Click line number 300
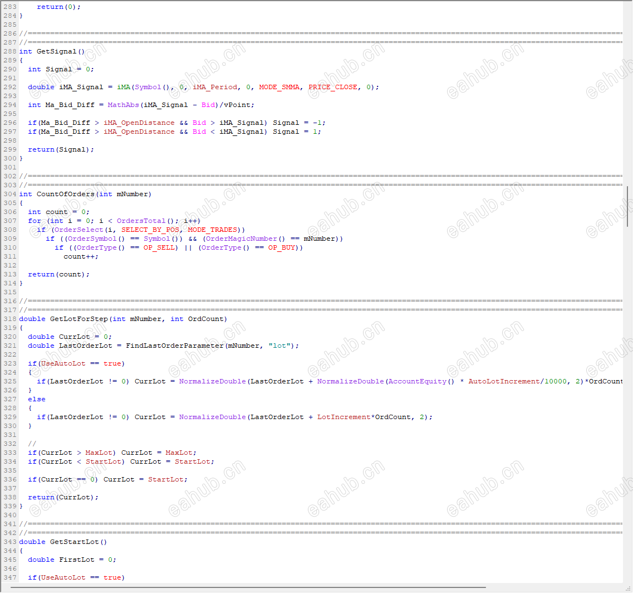Screen dimensions: 633x593 click(10, 158)
